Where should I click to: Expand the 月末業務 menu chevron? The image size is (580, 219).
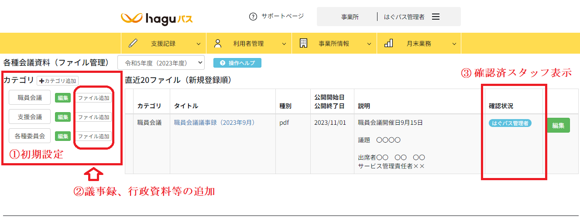(454, 44)
